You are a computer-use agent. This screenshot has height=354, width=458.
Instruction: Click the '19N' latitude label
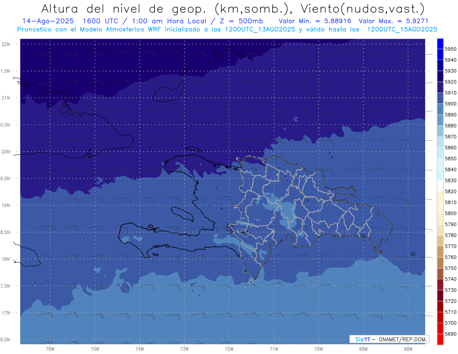tap(5, 205)
